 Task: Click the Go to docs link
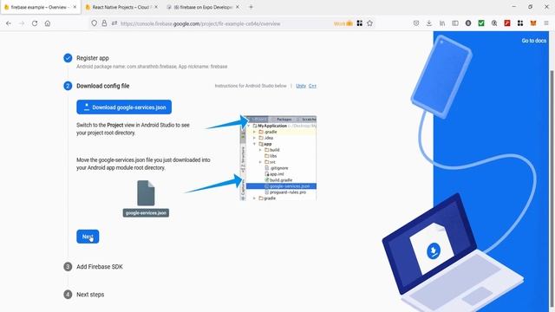tap(534, 41)
